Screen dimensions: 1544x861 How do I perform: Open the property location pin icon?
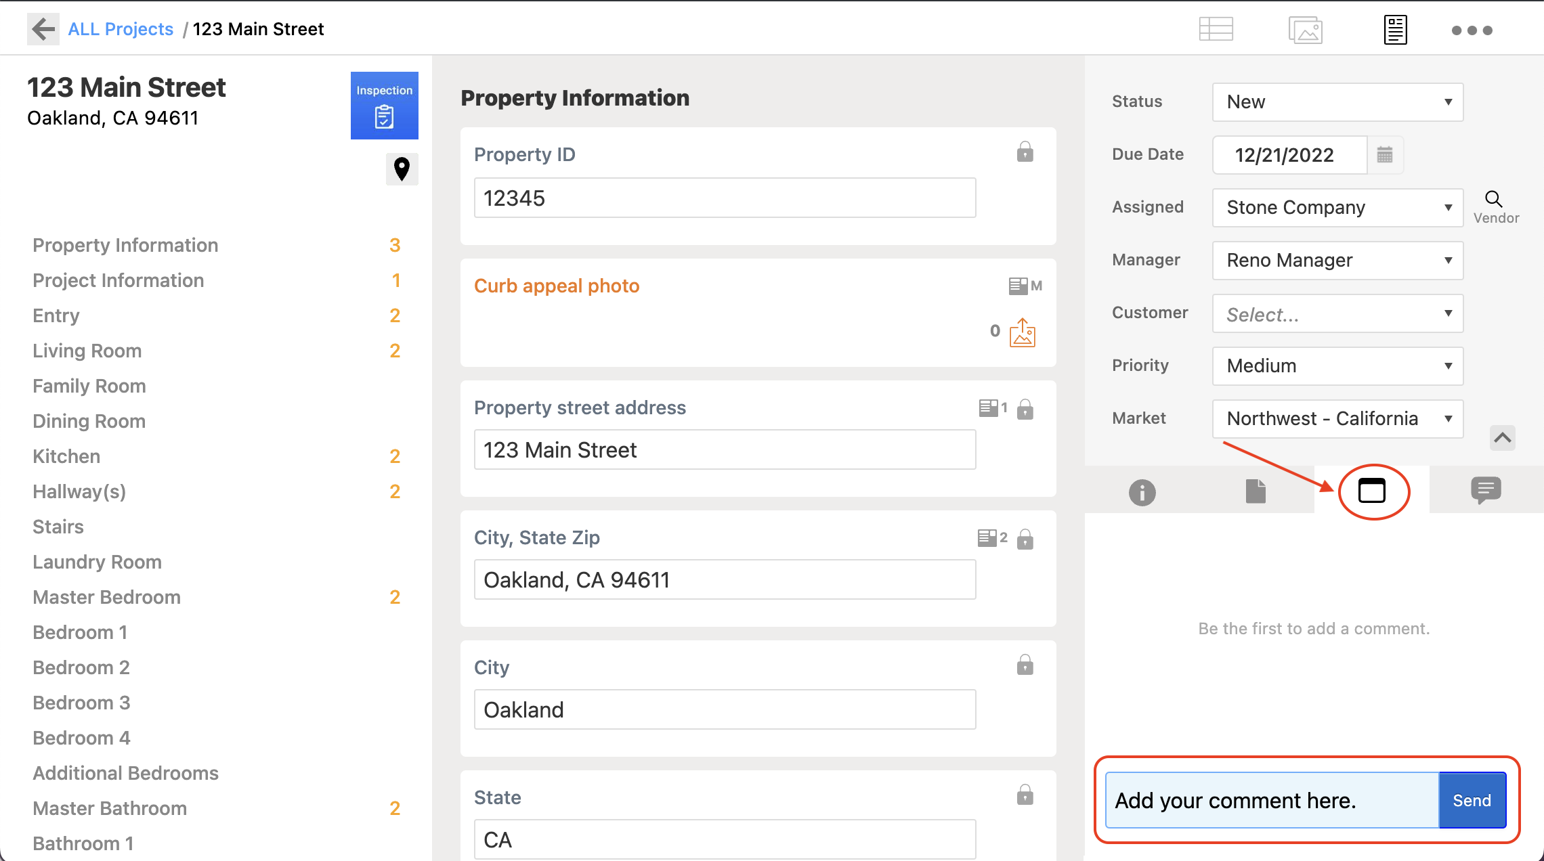tap(401, 169)
